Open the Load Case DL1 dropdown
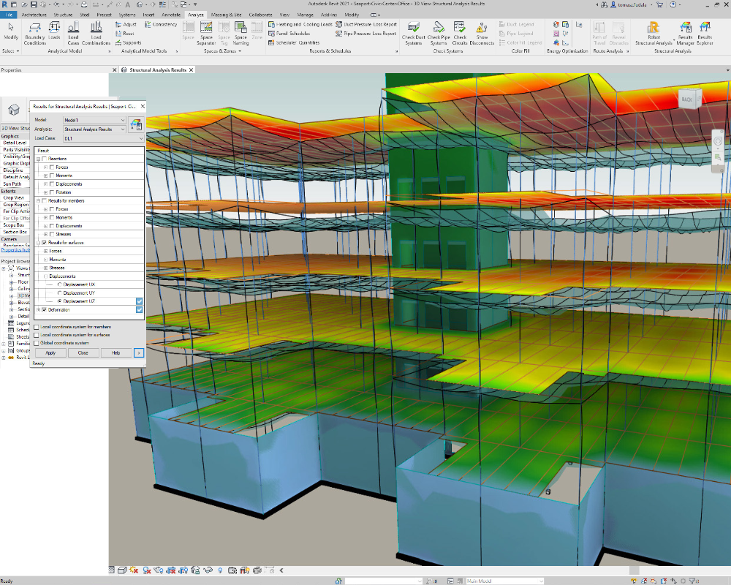Viewport: 731px width, 585px height. [x=103, y=138]
